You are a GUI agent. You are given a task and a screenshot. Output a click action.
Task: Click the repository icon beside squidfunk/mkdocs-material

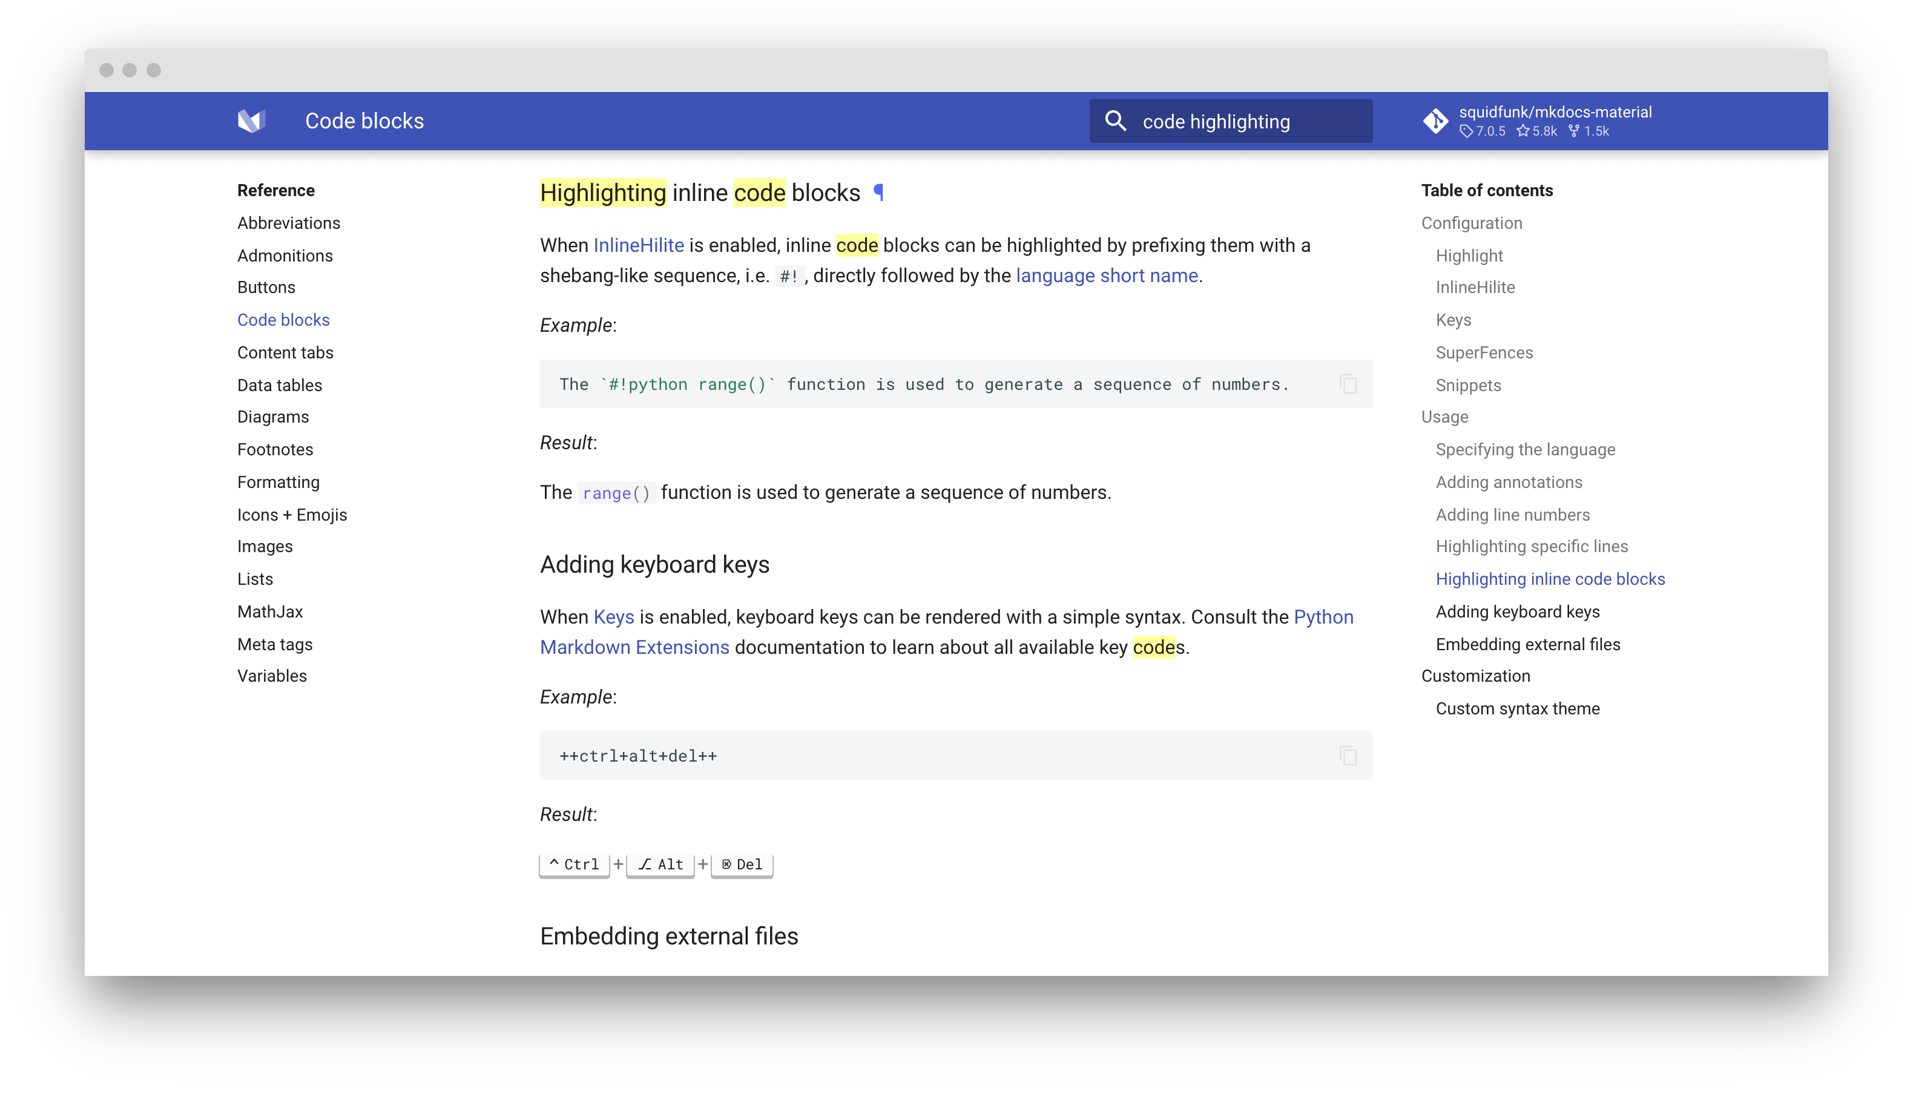coord(1435,120)
